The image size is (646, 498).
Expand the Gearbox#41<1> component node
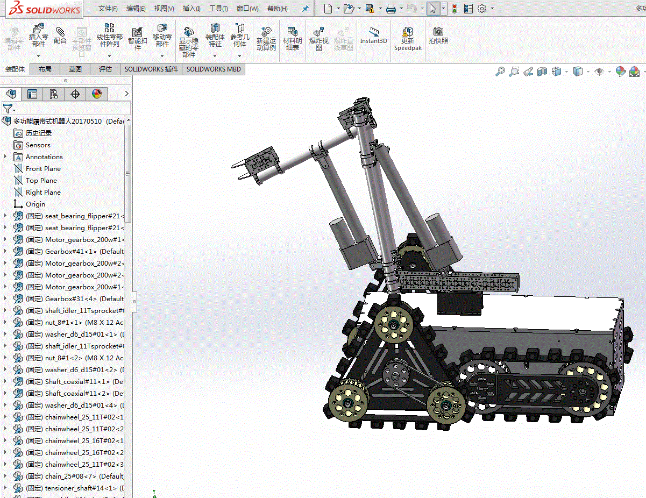point(5,251)
